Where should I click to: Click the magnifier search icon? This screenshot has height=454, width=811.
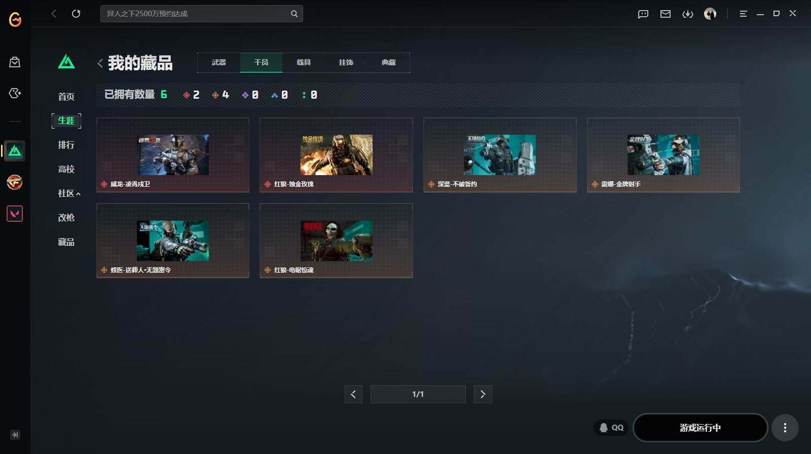coord(294,14)
